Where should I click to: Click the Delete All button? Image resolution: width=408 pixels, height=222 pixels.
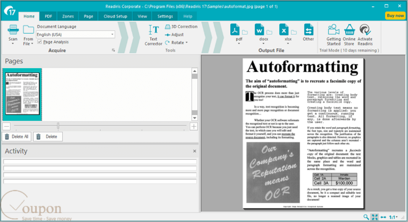click(x=17, y=137)
